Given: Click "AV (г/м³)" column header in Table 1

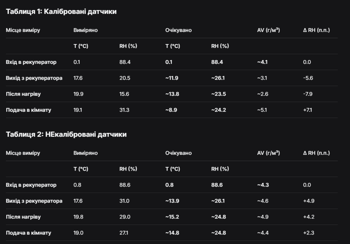Looking at the screenshot, I should click(268, 30).
